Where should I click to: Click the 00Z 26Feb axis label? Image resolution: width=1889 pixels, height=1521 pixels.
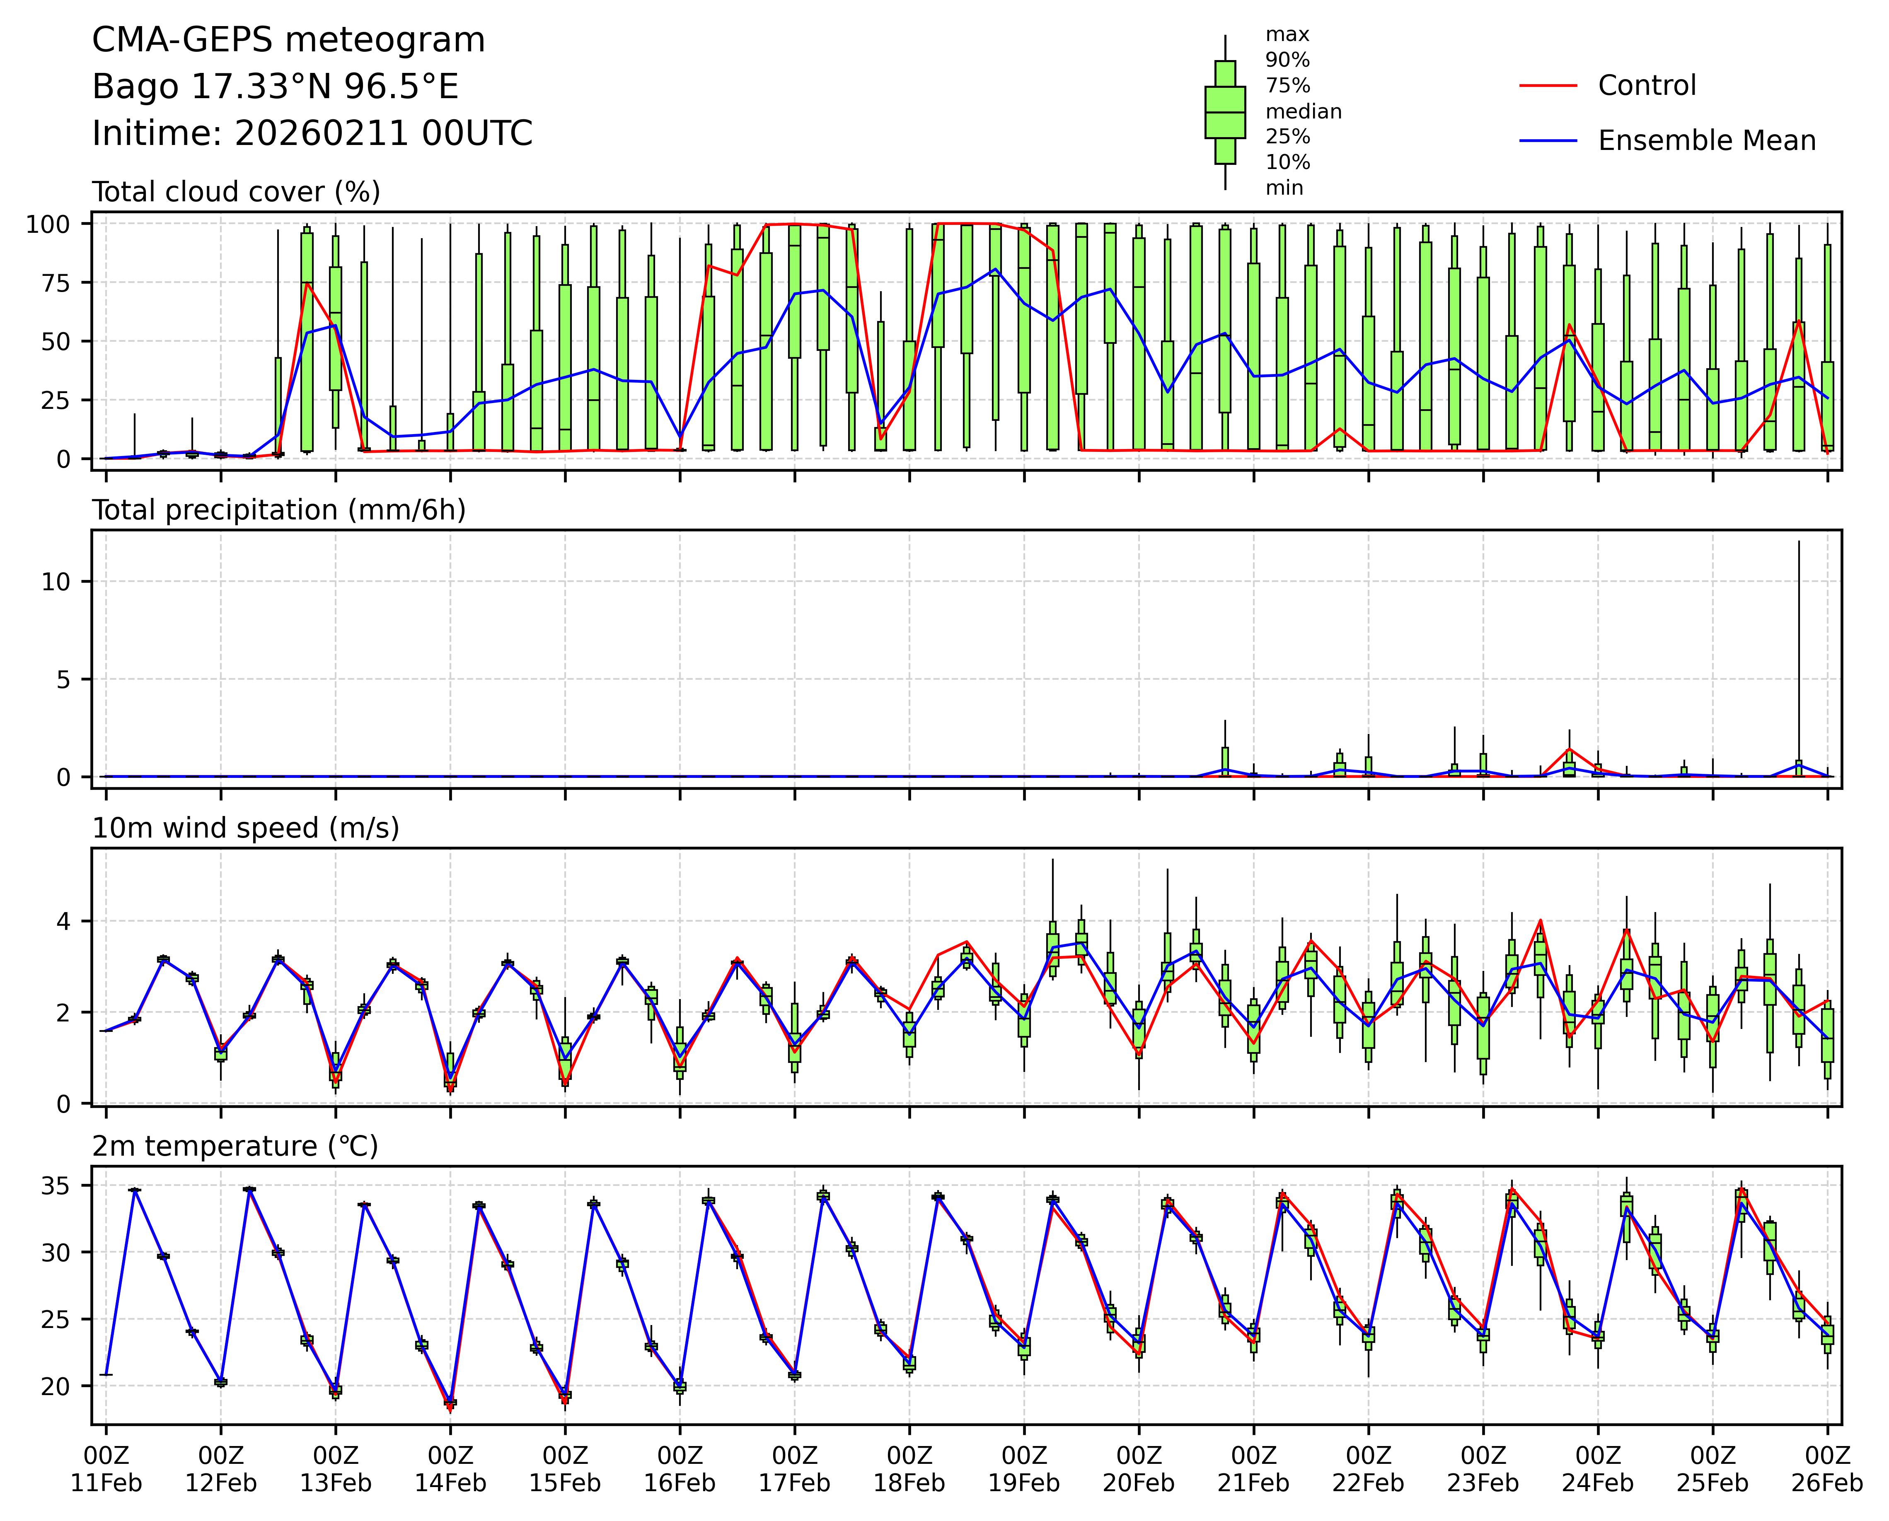(x=1827, y=1469)
